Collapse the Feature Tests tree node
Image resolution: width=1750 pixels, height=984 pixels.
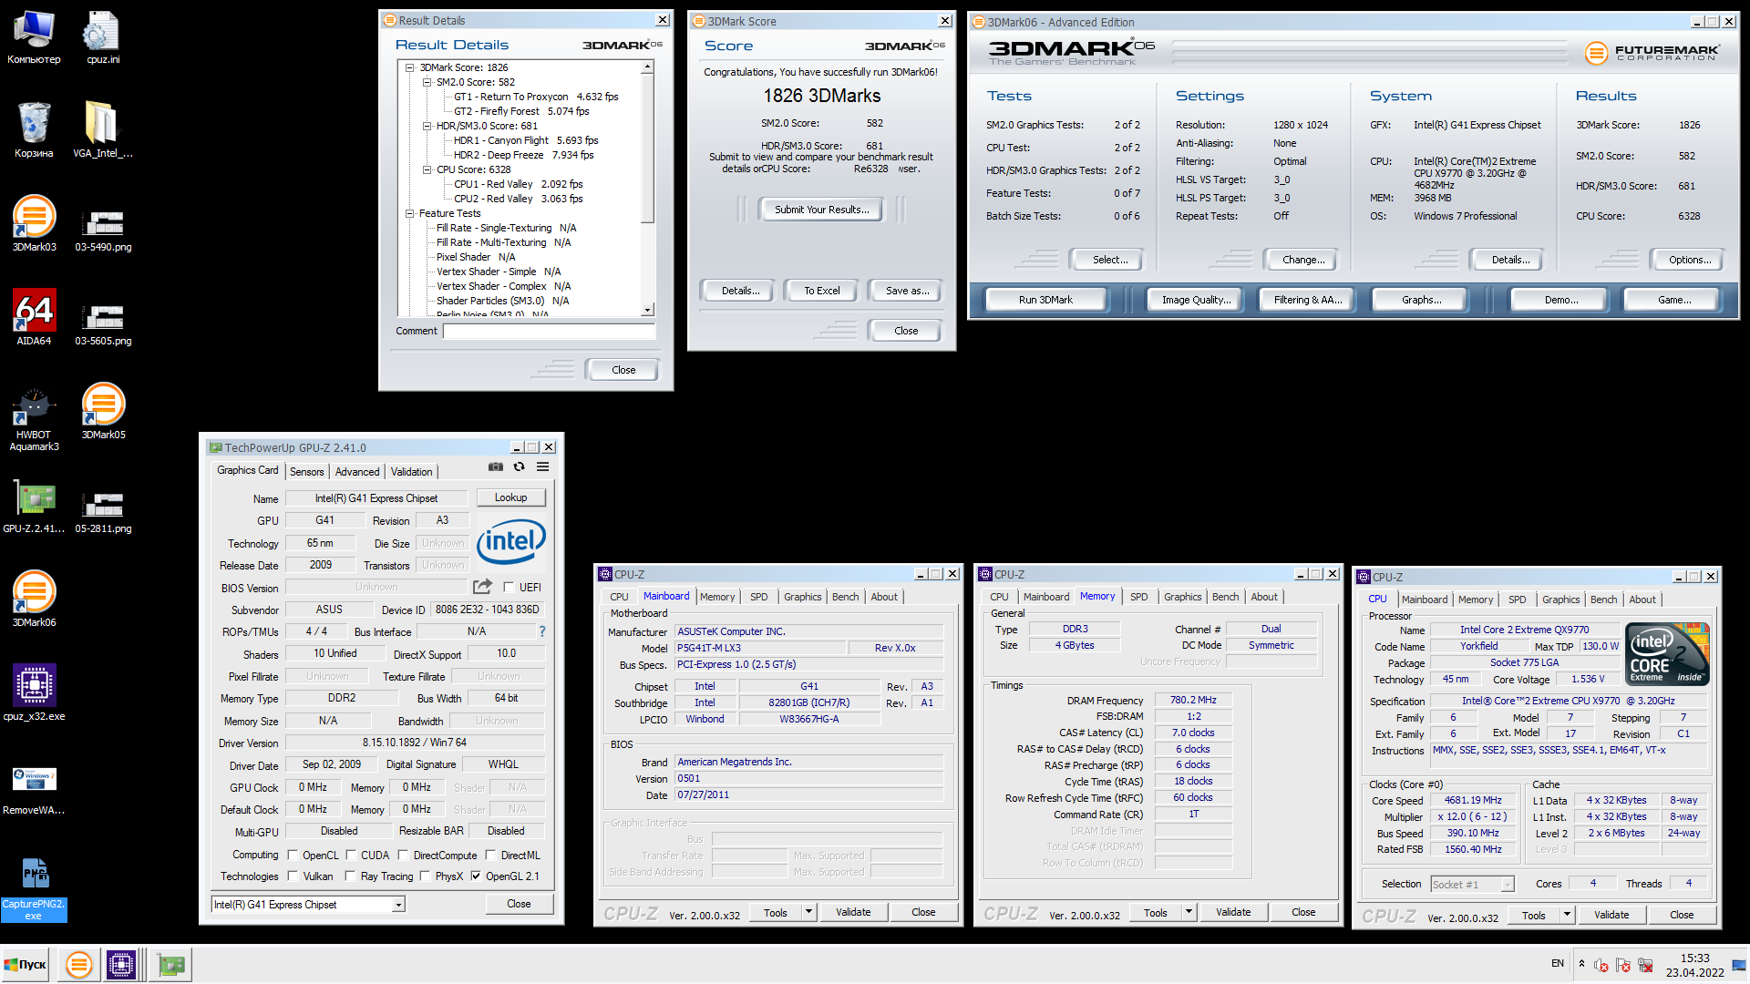point(409,213)
